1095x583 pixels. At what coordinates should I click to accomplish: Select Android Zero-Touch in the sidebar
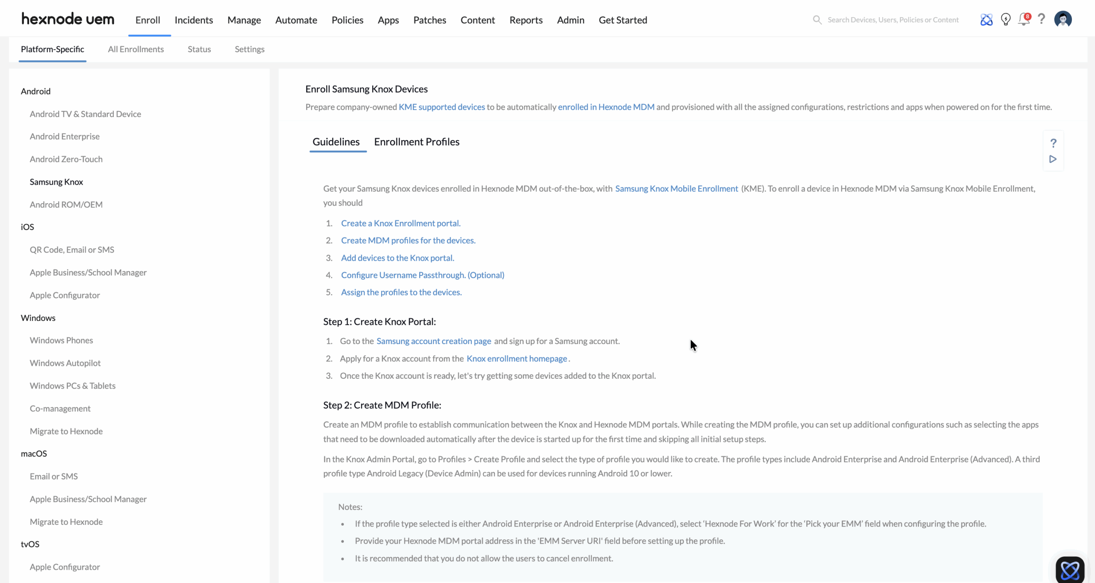coord(66,159)
